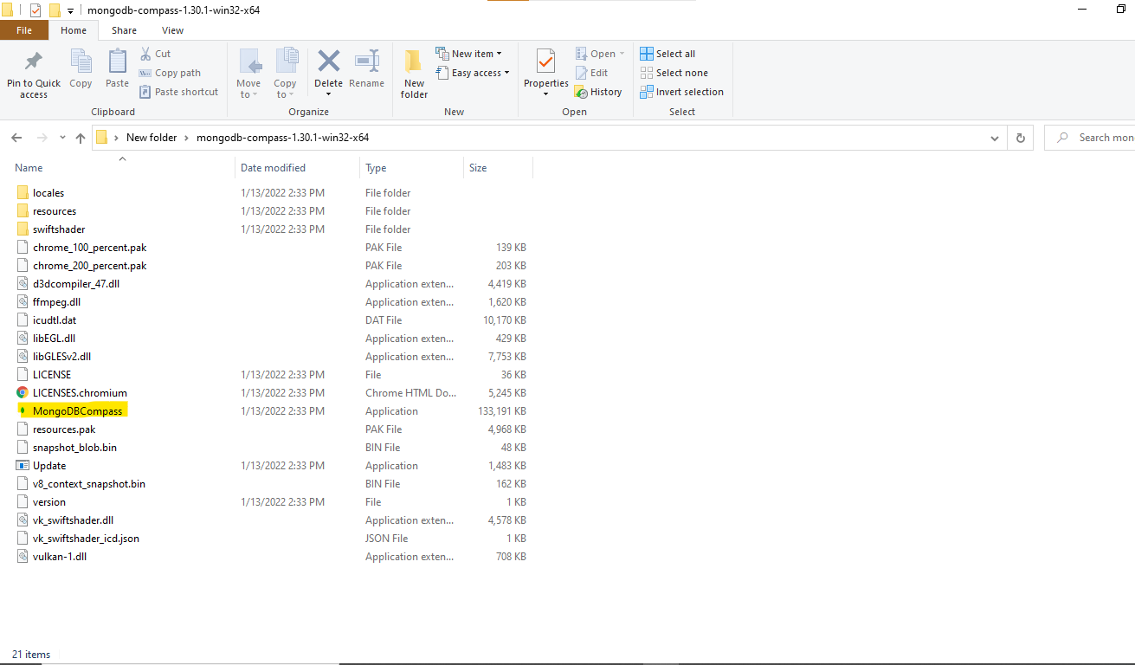Select ffmpeg.dll file icon

coord(23,302)
